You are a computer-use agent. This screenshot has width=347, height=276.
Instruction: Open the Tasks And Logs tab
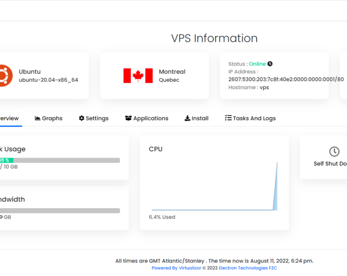point(250,118)
